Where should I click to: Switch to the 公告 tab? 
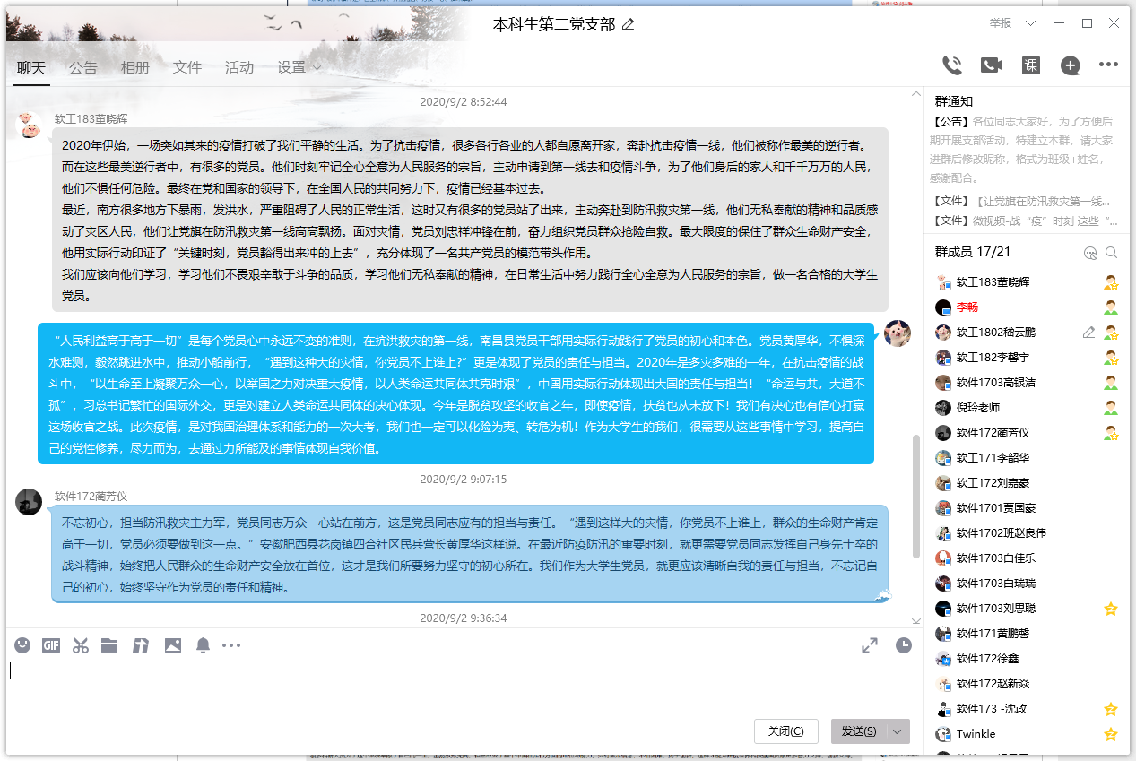[x=83, y=67]
